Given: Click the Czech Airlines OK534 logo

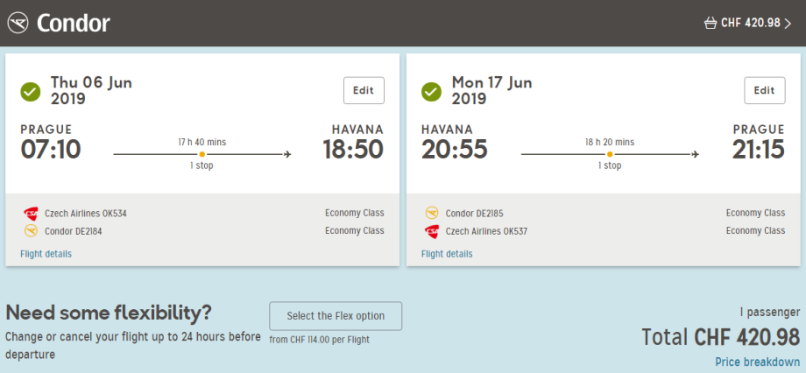Looking at the screenshot, I should pos(31,213).
